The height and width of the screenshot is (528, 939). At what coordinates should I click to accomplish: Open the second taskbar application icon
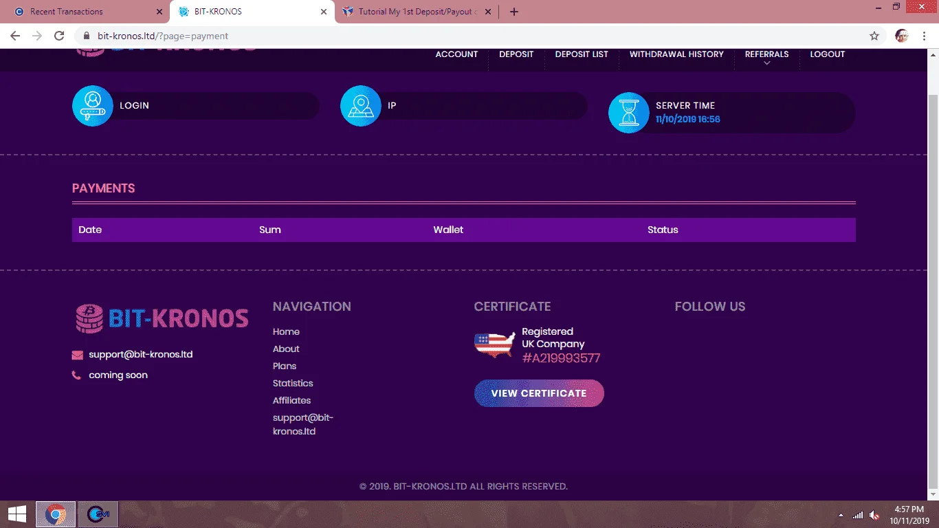99,514
